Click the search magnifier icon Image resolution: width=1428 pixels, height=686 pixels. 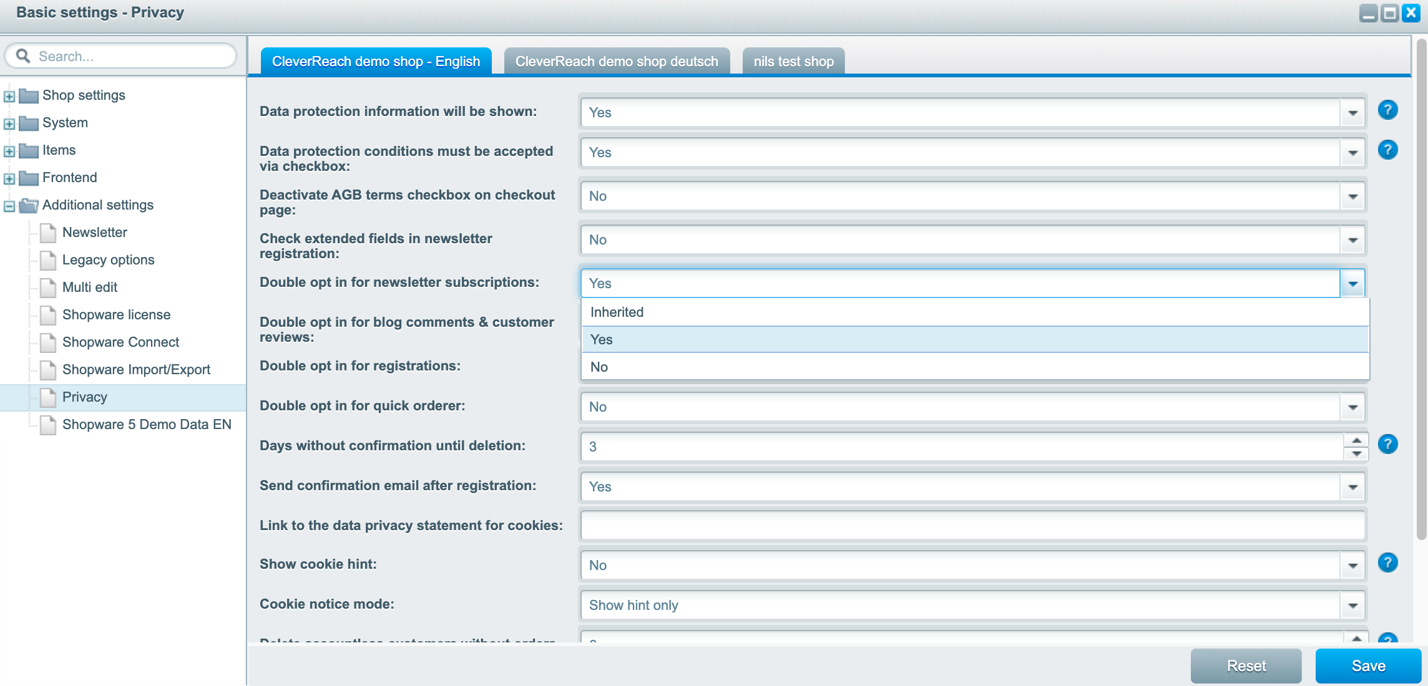pyautogui.click(x=23, y=56)
